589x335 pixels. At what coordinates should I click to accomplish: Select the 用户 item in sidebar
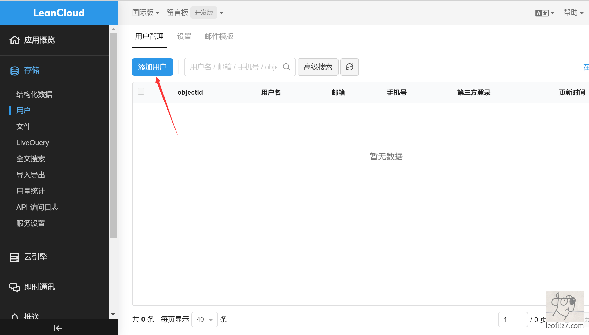pyautogui.click(x=23, y=110)
